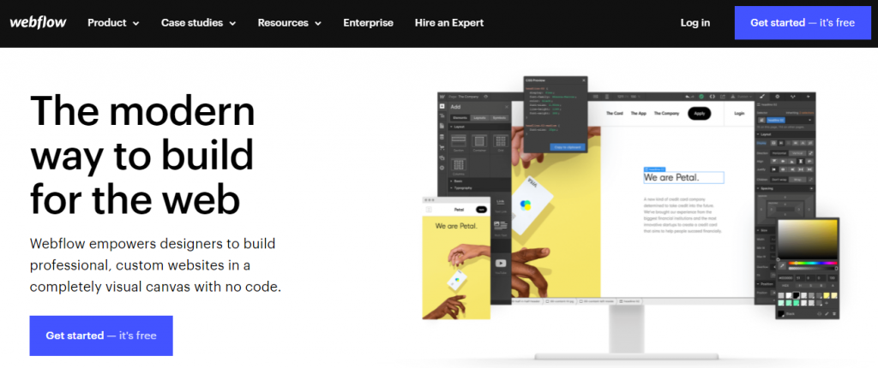Click the rainbow hue slider in color picker

click(x=813, y=263)
